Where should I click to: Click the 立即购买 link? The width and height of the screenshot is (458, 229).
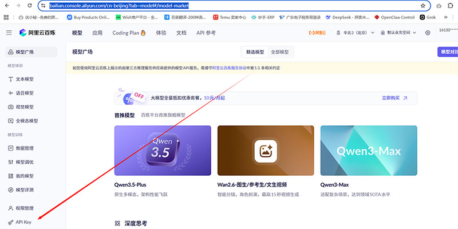[394, 98]
